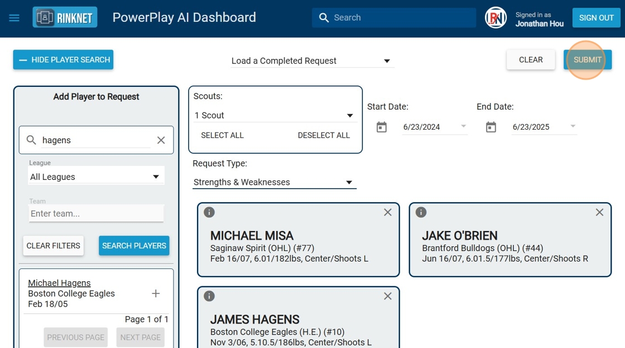The width and height of the screenshot is (625, 348).
Task: Open Start Date calendar icon
Action: pos(382,127)
